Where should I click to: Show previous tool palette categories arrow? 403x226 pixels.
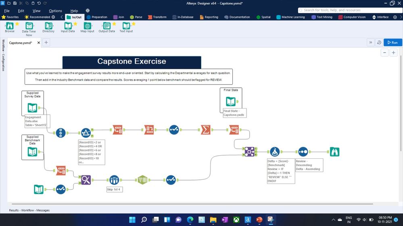pos(62,17)
